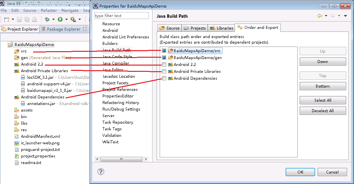Viewport: 354px width, 184px height.
Task: Select readme.txt in the tree
Action: coord(31,163)
